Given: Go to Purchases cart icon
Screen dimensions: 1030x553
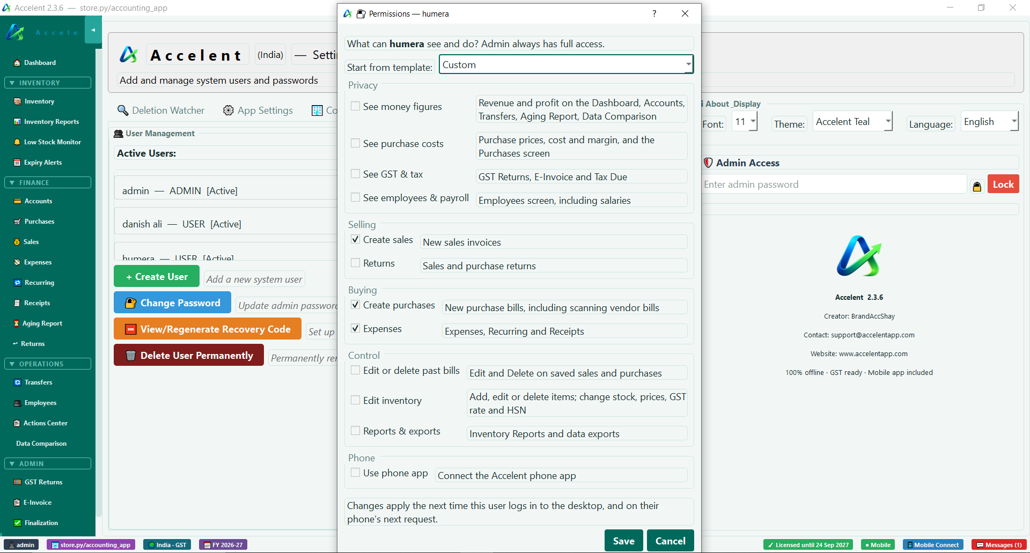Looking at the screenshot, I should coord(17,222).
